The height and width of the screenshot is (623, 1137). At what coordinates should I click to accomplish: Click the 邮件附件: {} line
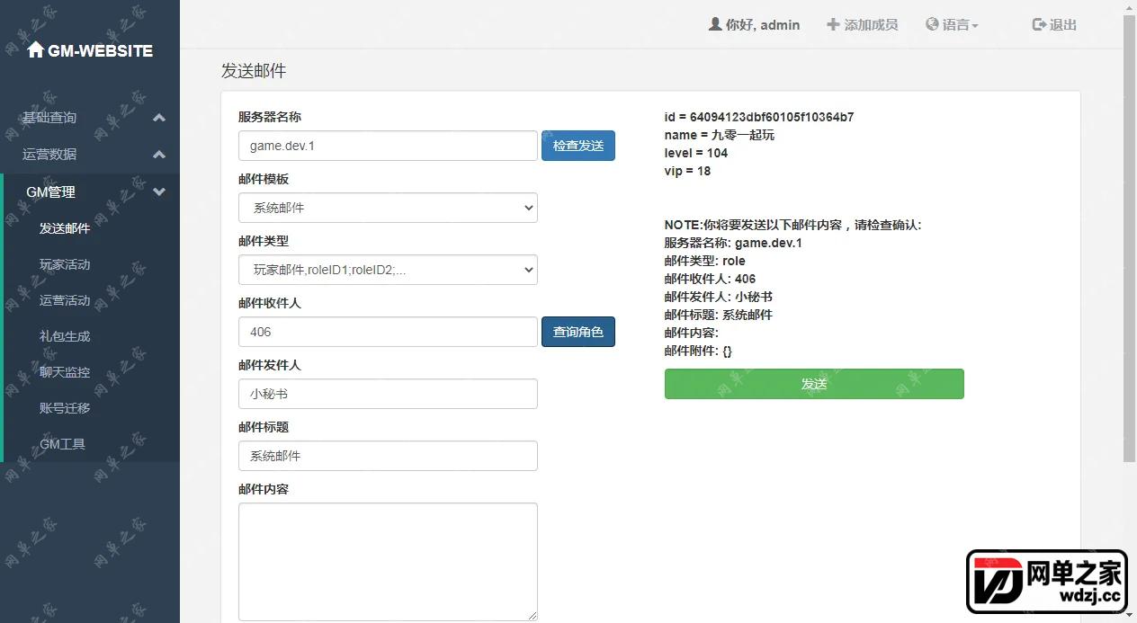coord(698,351)
